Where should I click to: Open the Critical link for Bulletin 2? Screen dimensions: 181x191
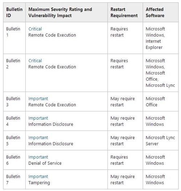click(x=35, y=61)
